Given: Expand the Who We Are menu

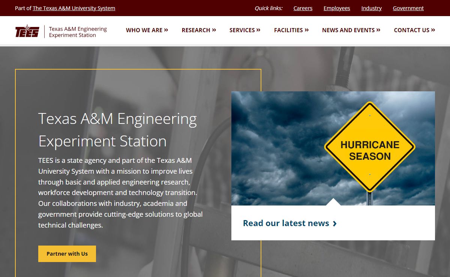Looking at the screenshot, I should 147,30.
